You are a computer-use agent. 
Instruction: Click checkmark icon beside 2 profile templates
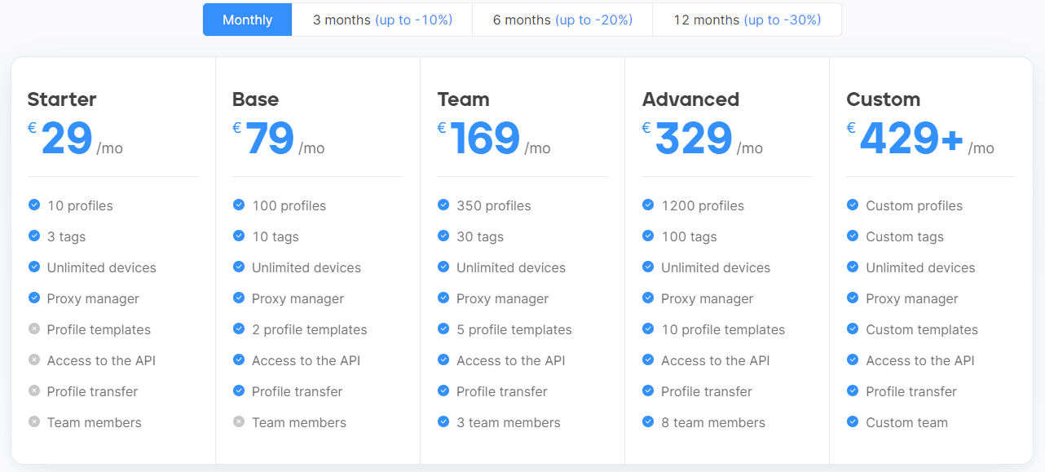coord(239,329)
